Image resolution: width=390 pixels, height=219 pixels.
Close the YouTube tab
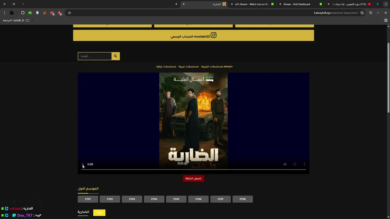328,4
